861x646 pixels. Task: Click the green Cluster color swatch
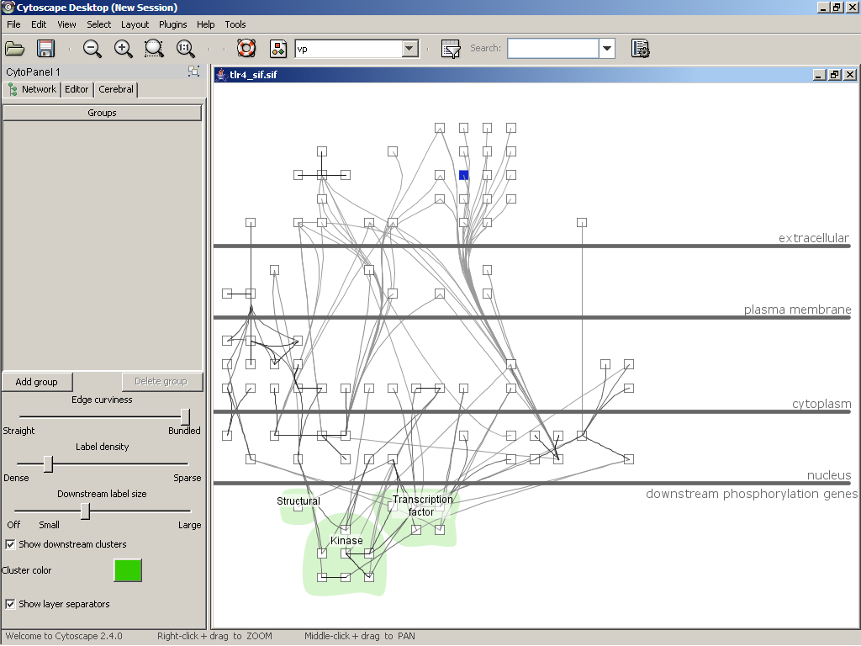click(128, 570)
